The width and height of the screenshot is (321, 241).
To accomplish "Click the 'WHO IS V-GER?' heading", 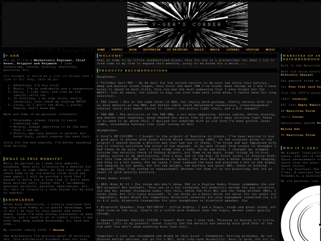I will coord(300,148).
